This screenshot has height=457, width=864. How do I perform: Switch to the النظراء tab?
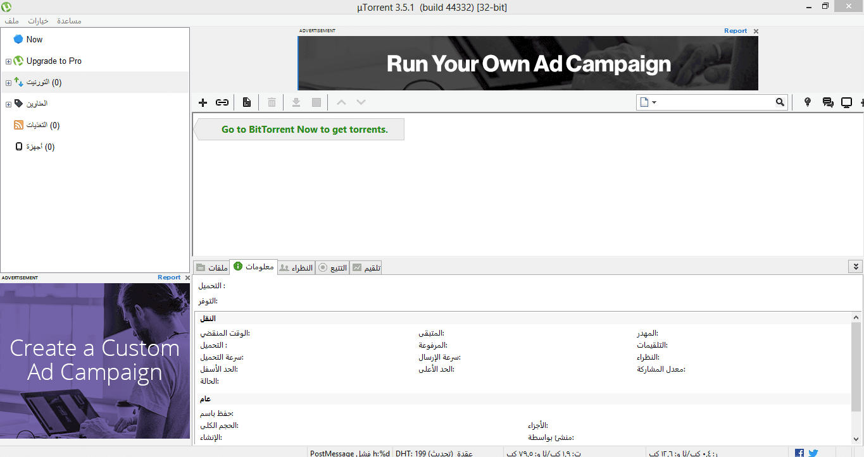coord(296,267)
